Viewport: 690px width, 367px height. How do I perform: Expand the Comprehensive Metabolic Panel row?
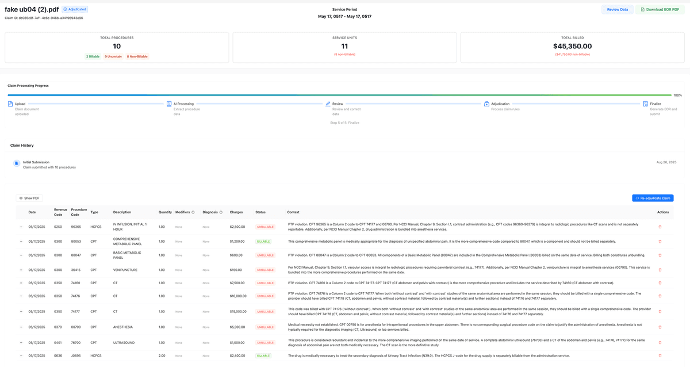pos(21,242)
